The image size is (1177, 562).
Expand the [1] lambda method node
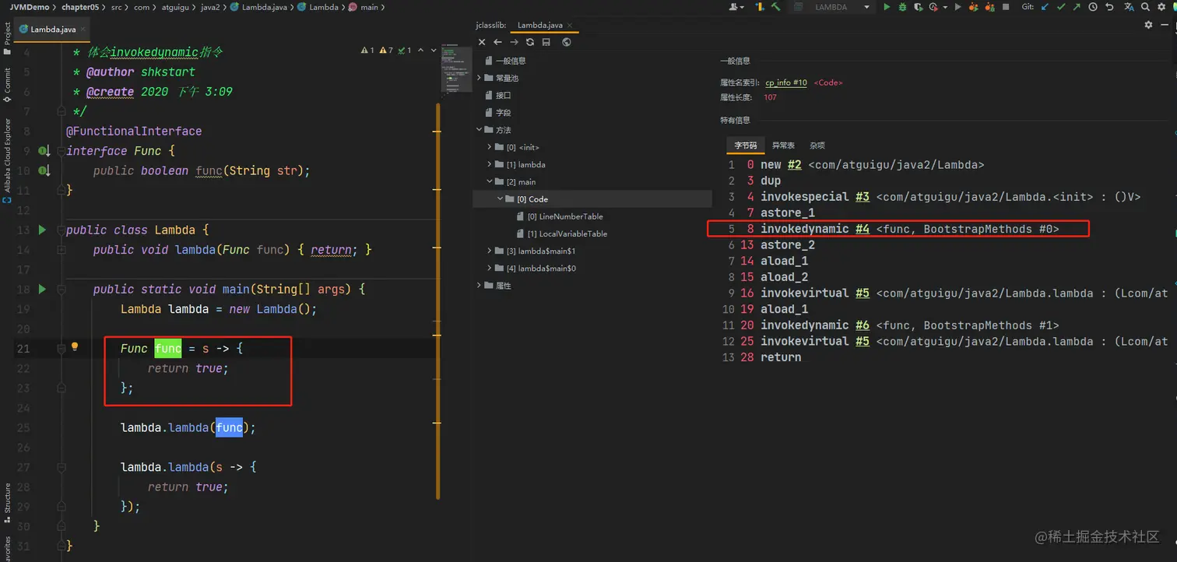(490, 164)
